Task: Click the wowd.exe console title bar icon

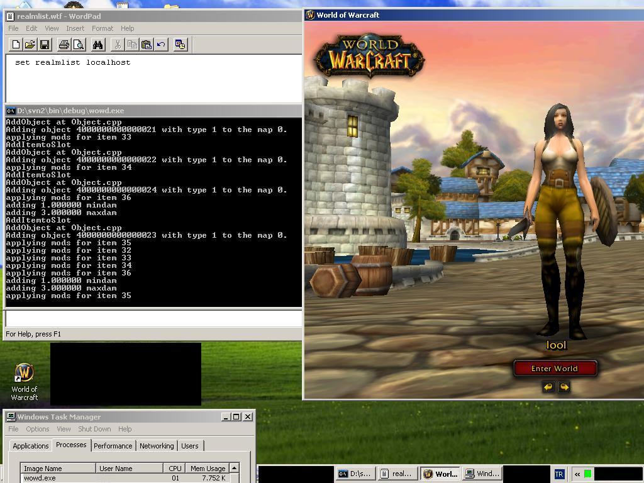Action: tap(11, 111)
